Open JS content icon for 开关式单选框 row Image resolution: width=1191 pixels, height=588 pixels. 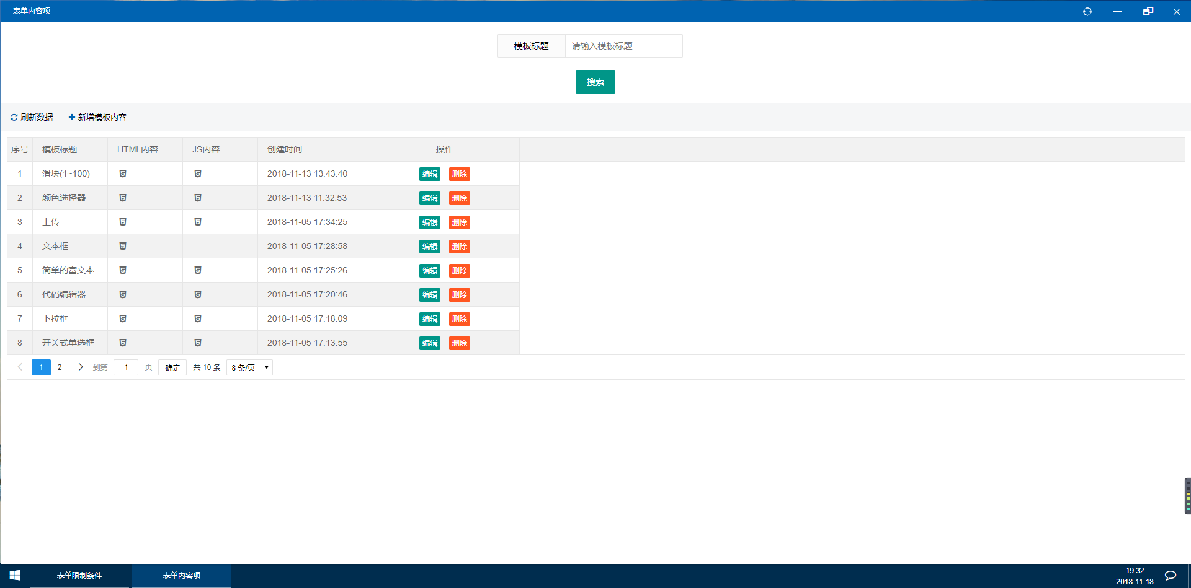pyautogui.click(x=198, y=343)
